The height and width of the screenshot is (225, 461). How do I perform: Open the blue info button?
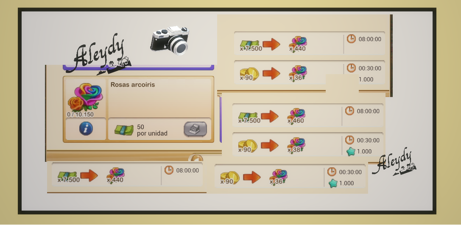tap(86, 129)
